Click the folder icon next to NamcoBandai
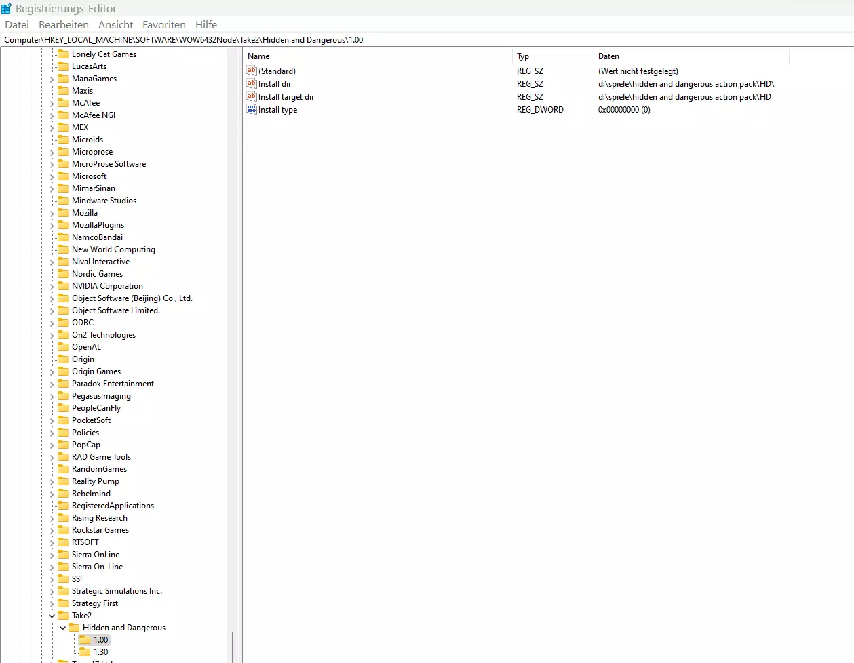854x663 pixels. click(63, 237)
